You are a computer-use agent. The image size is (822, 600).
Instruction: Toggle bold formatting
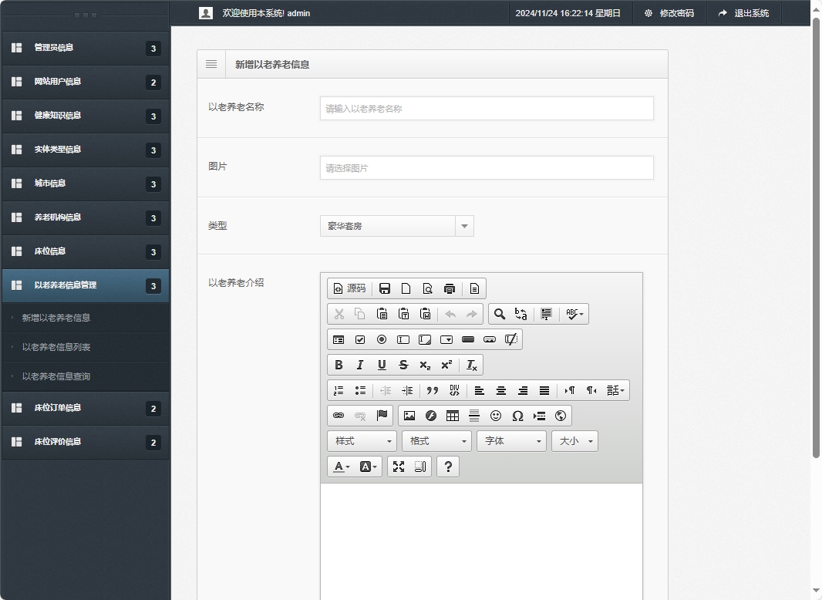(x=339, y=365)
